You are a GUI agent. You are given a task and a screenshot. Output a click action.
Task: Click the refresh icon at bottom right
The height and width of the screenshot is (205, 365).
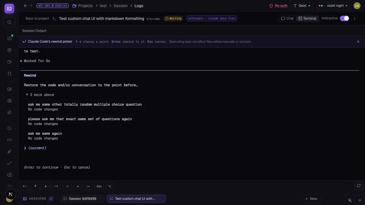359,186
